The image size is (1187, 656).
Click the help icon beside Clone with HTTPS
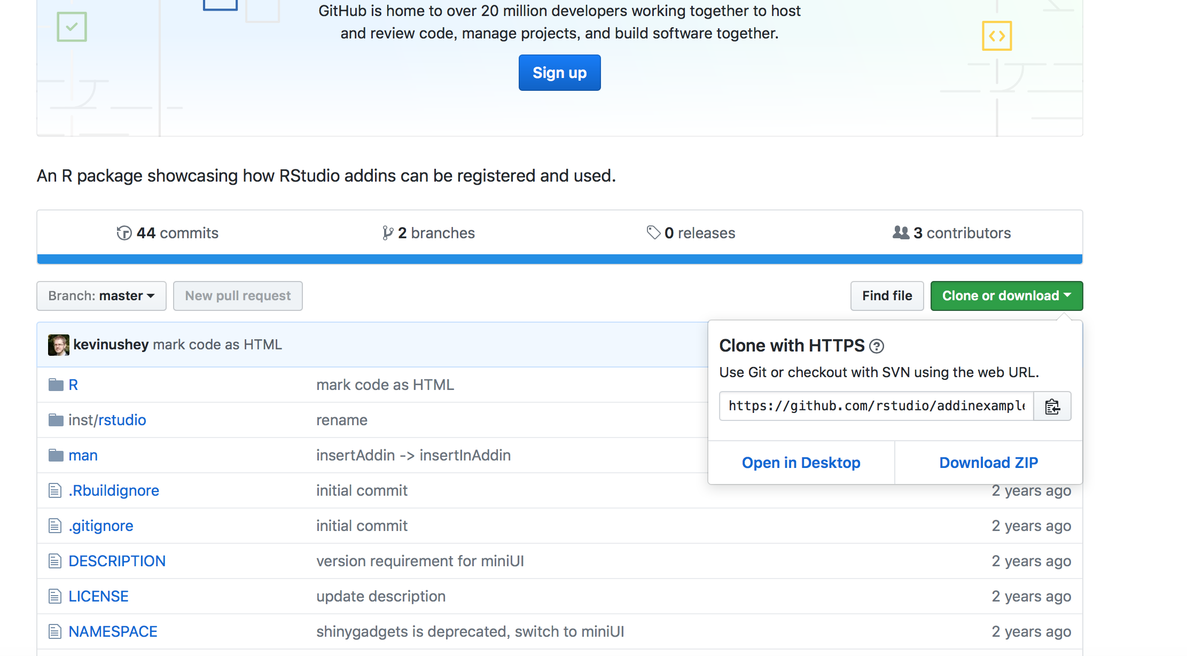tap(877, 346)
